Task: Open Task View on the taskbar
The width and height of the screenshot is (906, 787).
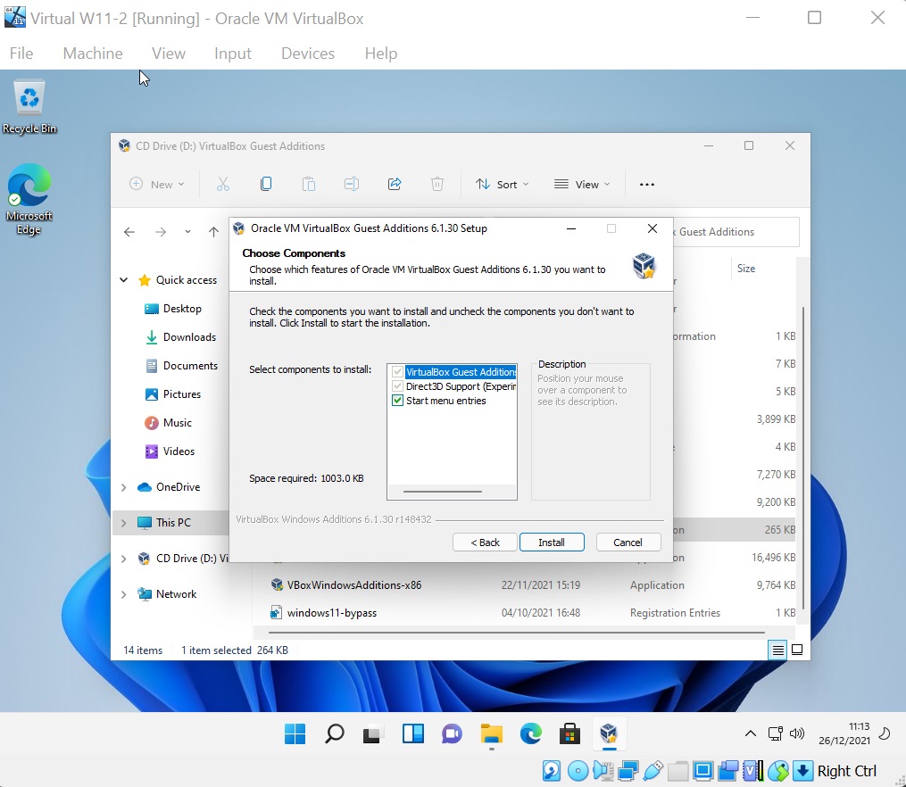Action: (374, 733)
